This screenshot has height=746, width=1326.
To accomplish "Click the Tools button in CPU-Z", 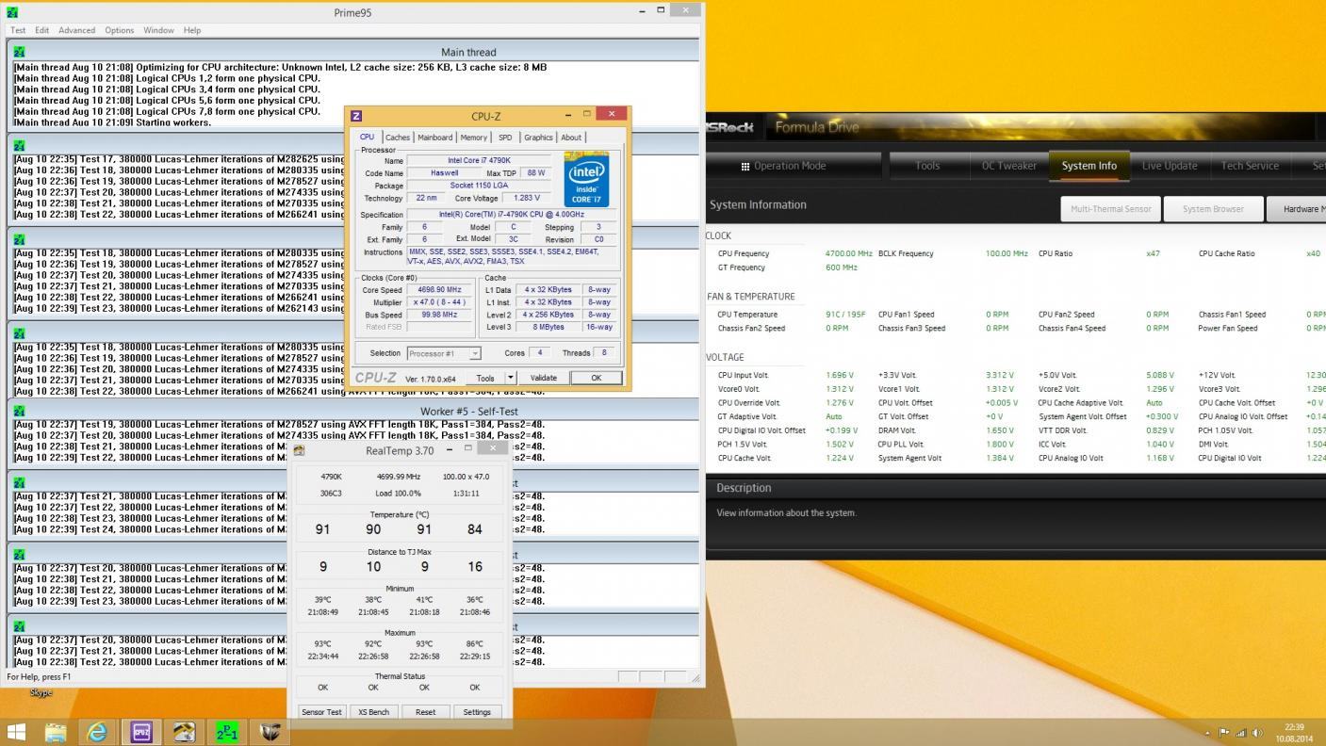I will 485,378.
